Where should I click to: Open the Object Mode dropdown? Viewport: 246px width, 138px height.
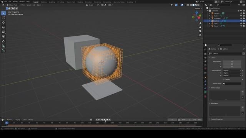coord(13,5)
